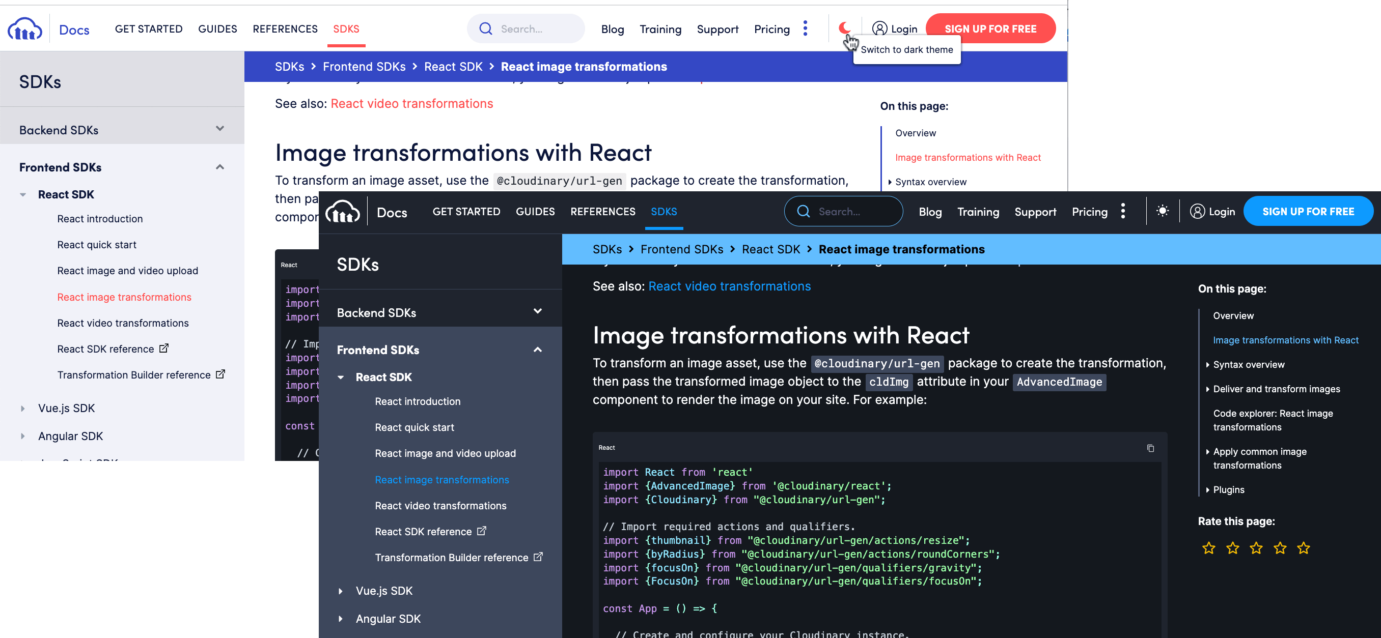Open the three-dot menu in dark header

1123,211
